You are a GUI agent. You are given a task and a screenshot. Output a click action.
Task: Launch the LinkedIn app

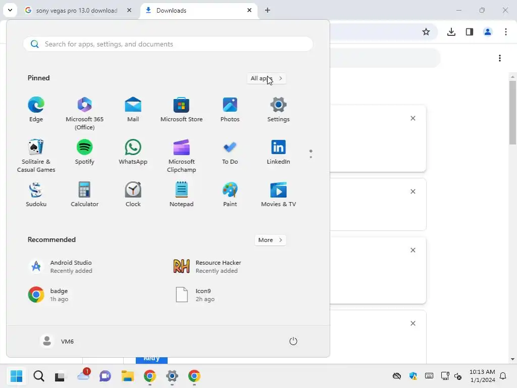tap(278, 152)
